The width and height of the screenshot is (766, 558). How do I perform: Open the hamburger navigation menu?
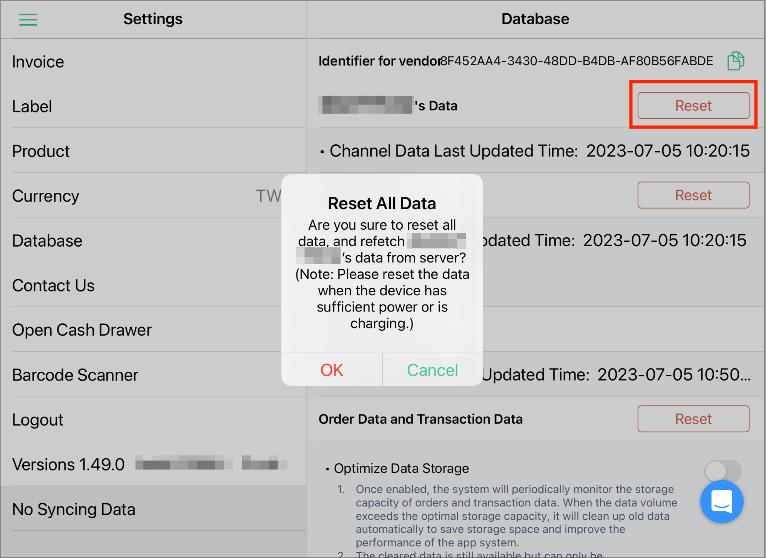[28, 19]
